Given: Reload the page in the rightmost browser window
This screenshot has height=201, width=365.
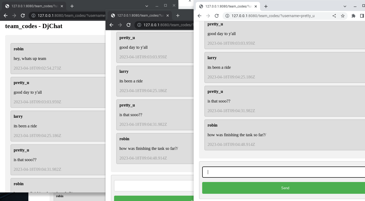Looking at the screenshot, I should [217, 16].
